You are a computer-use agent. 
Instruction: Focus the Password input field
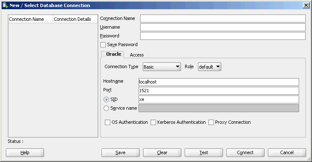tap(223, 36)
